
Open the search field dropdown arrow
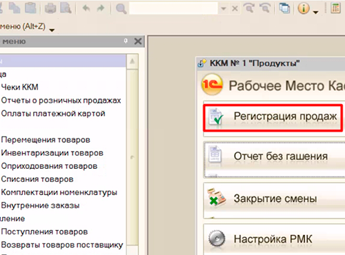(223, 9)
